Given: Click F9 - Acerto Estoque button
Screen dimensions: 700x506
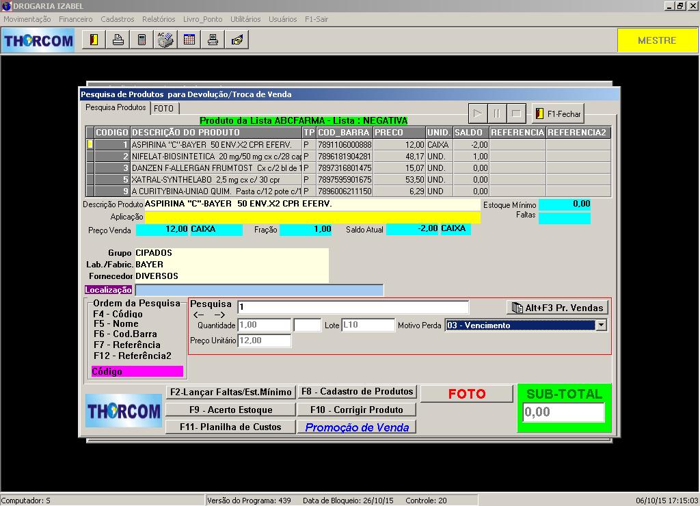Looking at the screenshot, I should coord(230,410).
